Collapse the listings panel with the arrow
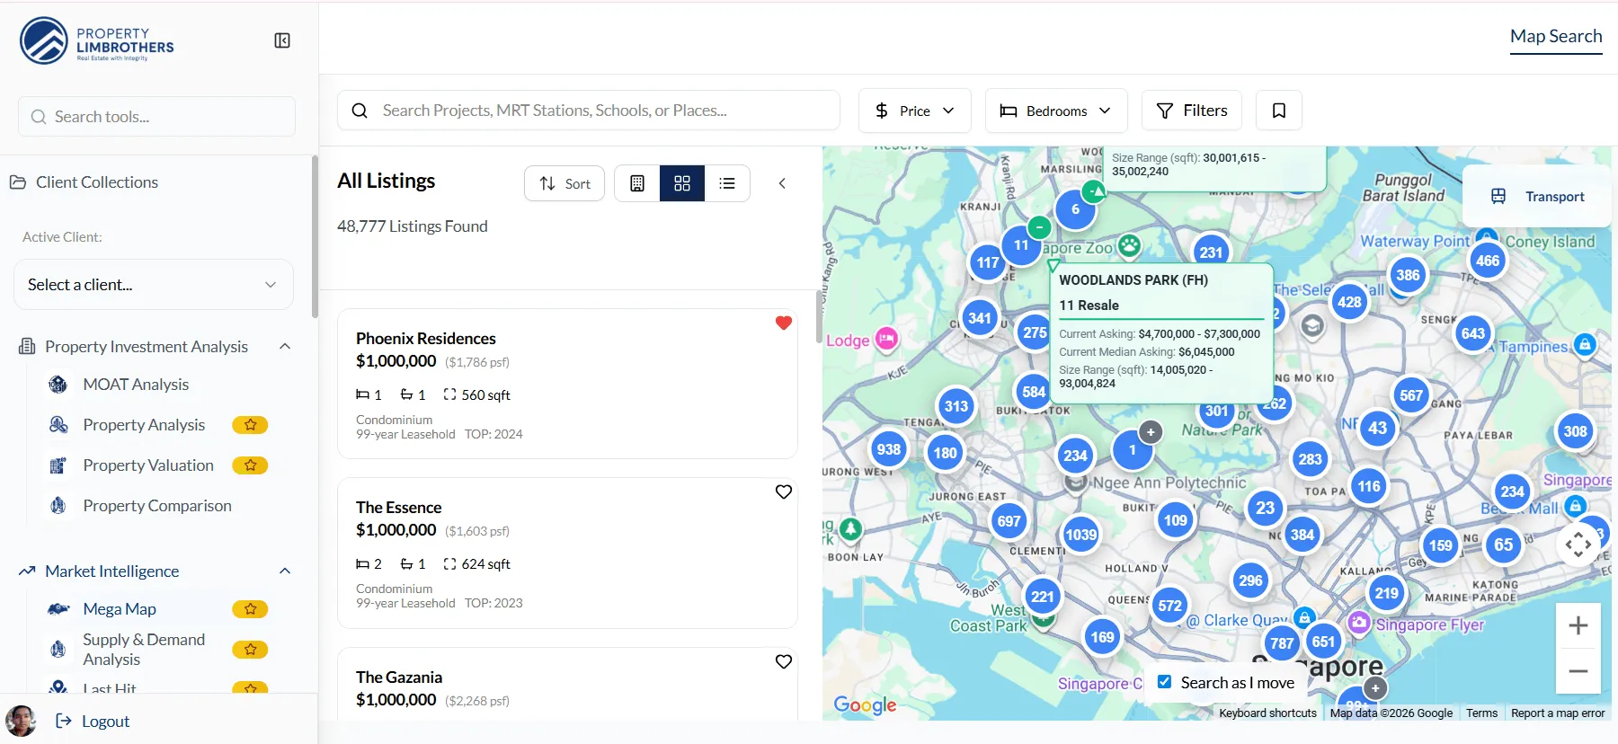This screenshot has width=1618, height=744. 782,183
